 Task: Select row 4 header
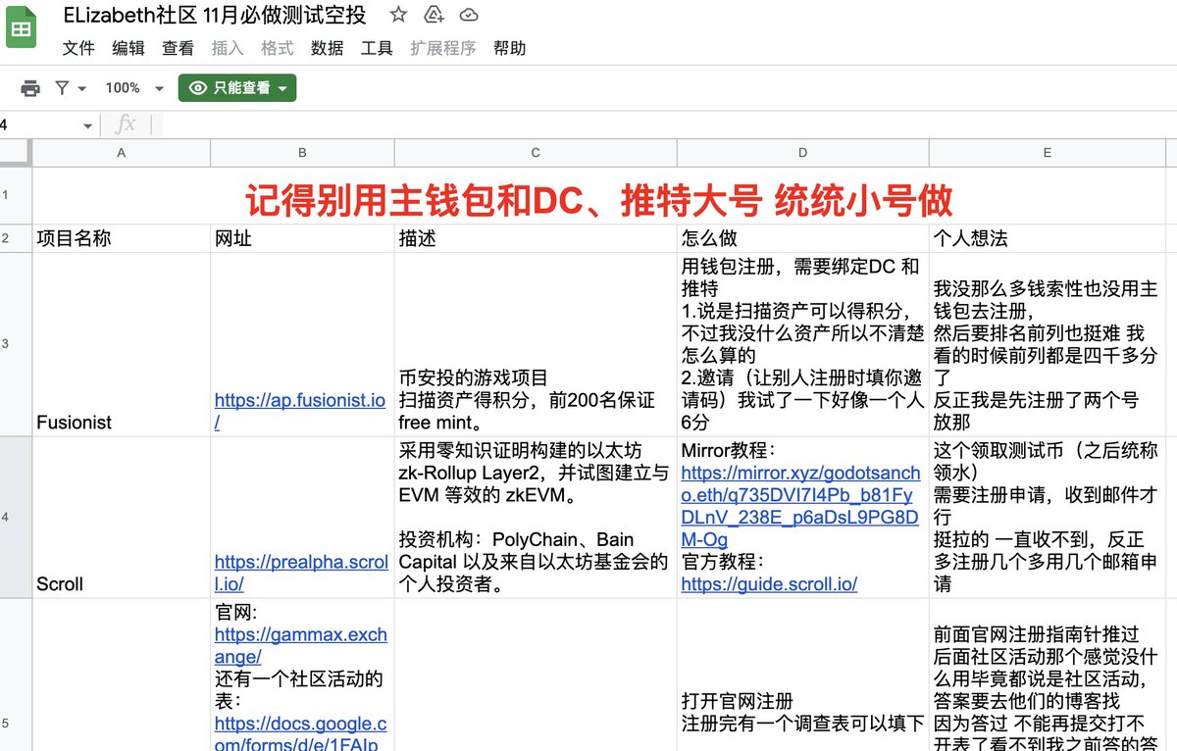(x=16, y=517)
